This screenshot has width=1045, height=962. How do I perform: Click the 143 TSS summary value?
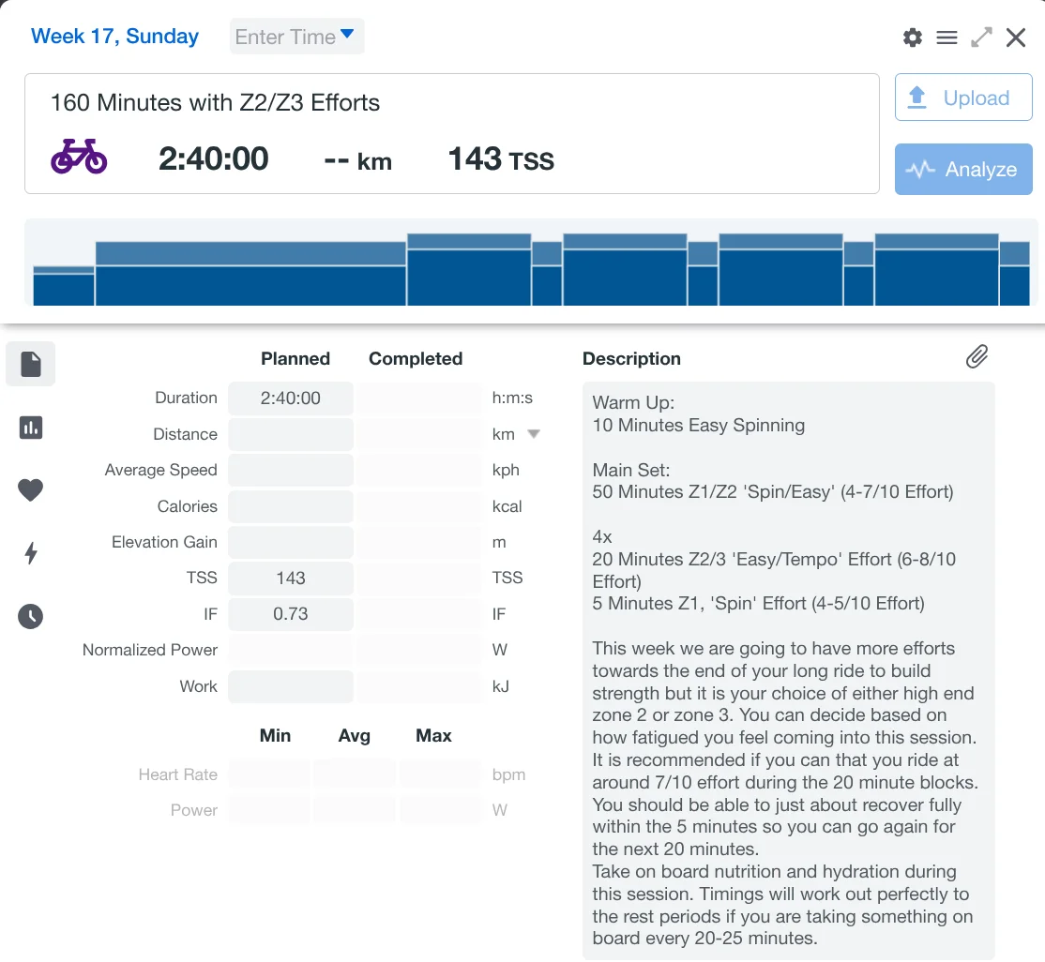[x=501, y=159]
